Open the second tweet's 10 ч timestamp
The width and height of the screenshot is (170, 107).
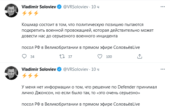pos(95,69)
